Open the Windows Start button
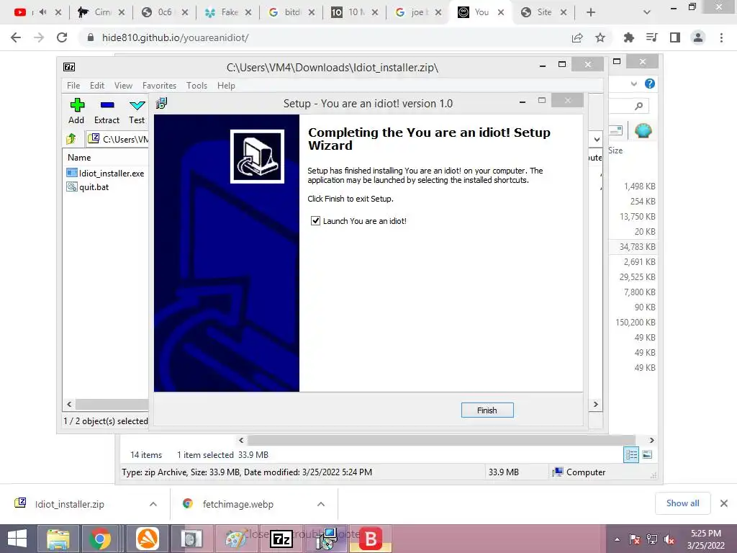737x553 pixels. pyautogui.click(x=17, y=539)
